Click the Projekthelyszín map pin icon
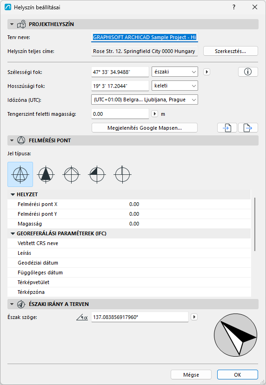Viewport: 266px width, 385px height. click(21, 24)
